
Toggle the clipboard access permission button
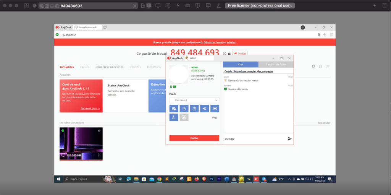(x=194, y=109)
